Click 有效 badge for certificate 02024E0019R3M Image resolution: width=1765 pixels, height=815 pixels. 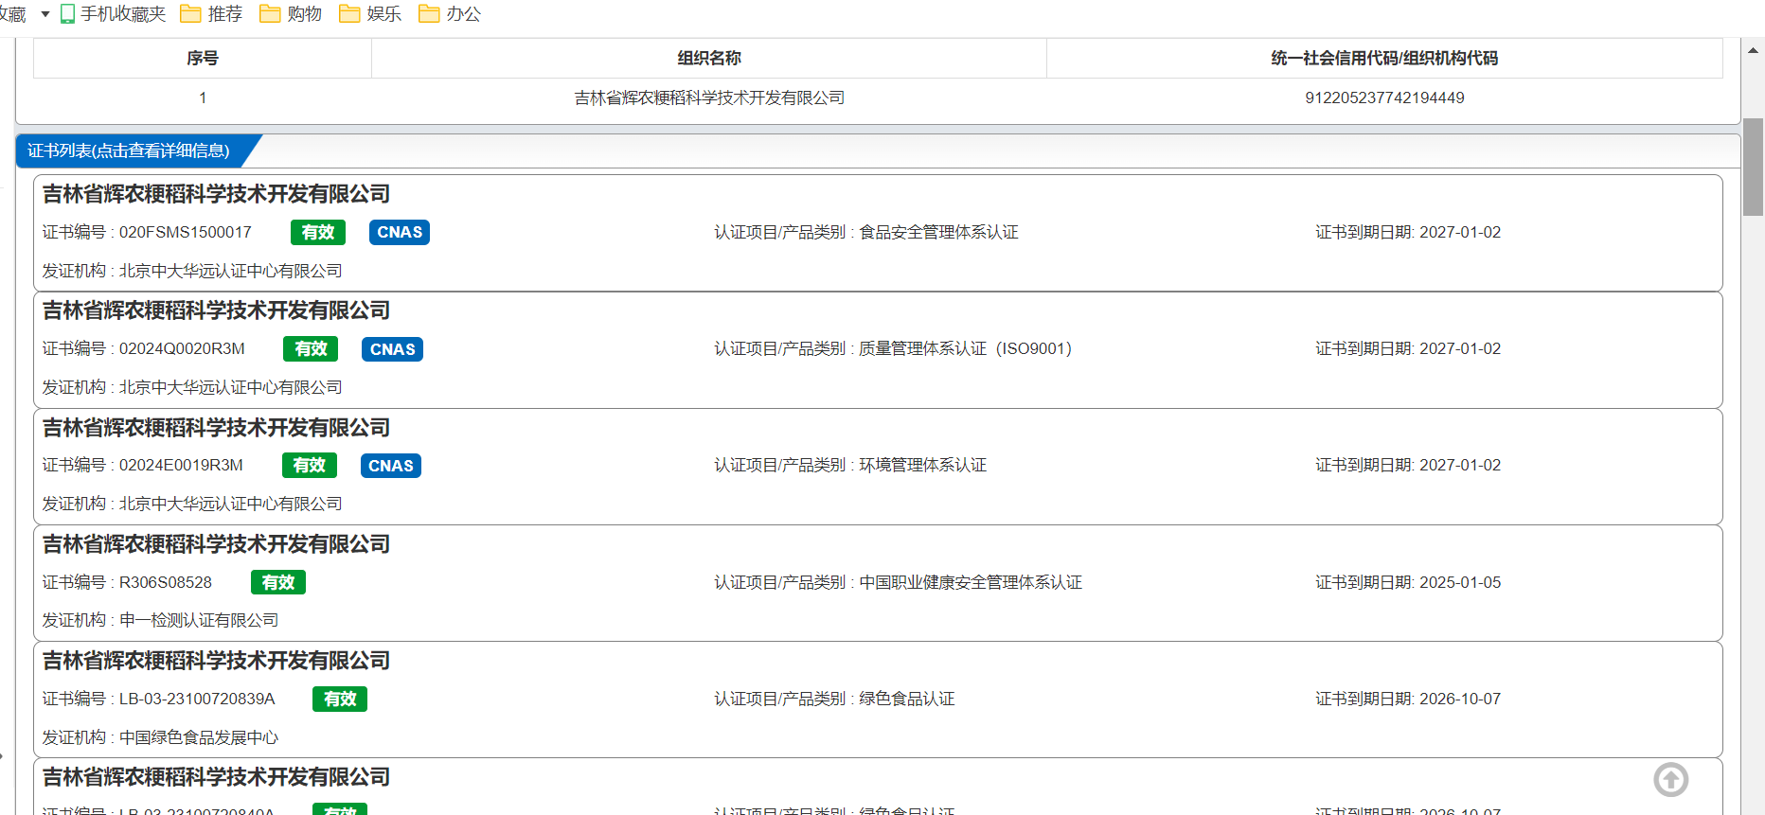(310, 466)
